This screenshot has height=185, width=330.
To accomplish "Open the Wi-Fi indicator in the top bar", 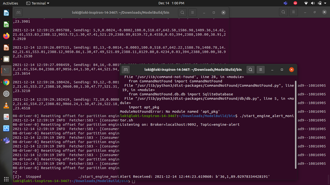I will tap(306, 3).
